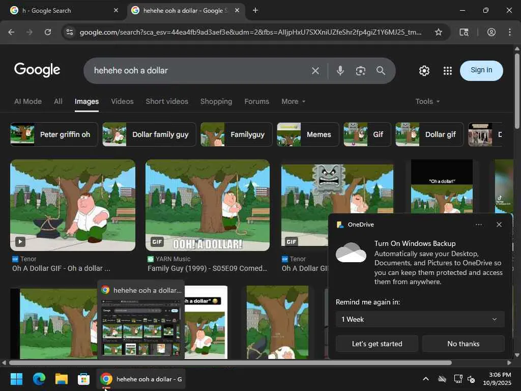This screenshot has width=521, height=391.
Task: Open the 'OOH! A DOLLAR!' GIF thumbnail
Action: click(x=208, y=205)
